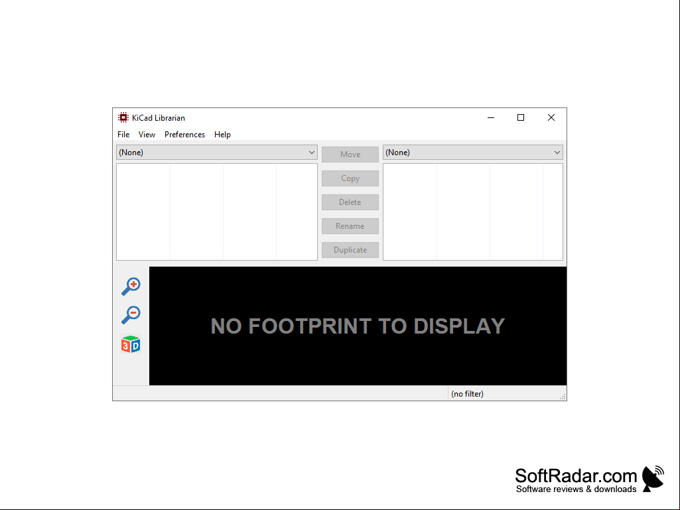The height and width of the screenshot is (510, 680).
Task: Open the Preferences menu
Action: point(184,135)
